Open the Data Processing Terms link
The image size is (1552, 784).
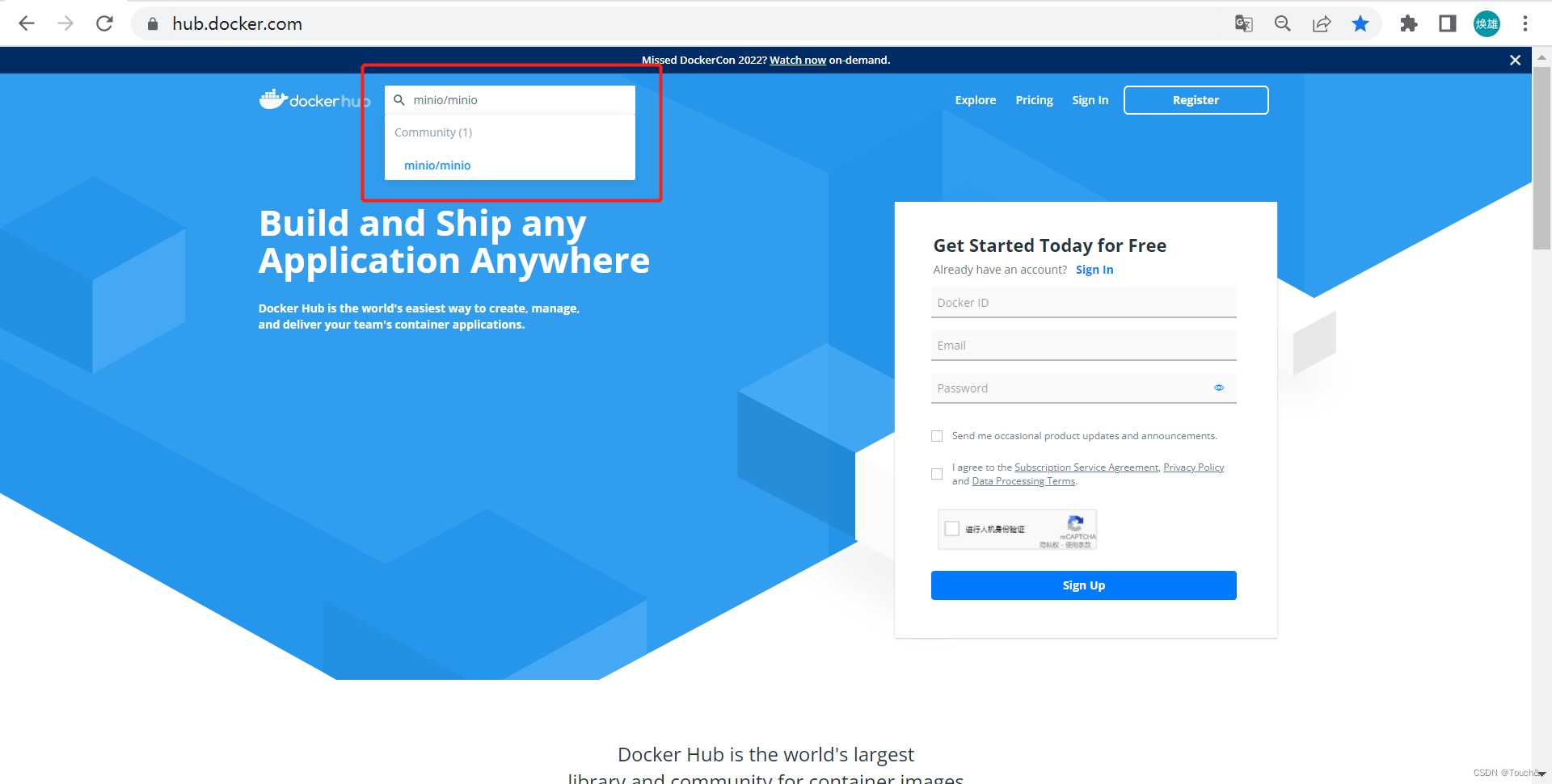1023,481
